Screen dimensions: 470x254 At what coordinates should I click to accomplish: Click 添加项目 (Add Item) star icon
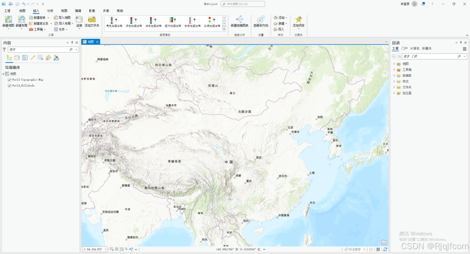[x=298, y=19]
